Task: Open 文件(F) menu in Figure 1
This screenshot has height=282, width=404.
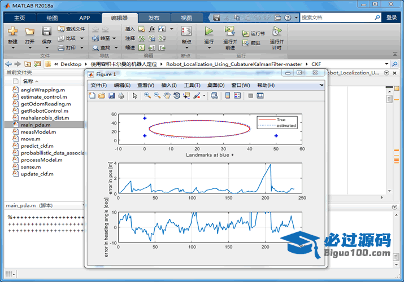Action: click(x=99, y=85)
